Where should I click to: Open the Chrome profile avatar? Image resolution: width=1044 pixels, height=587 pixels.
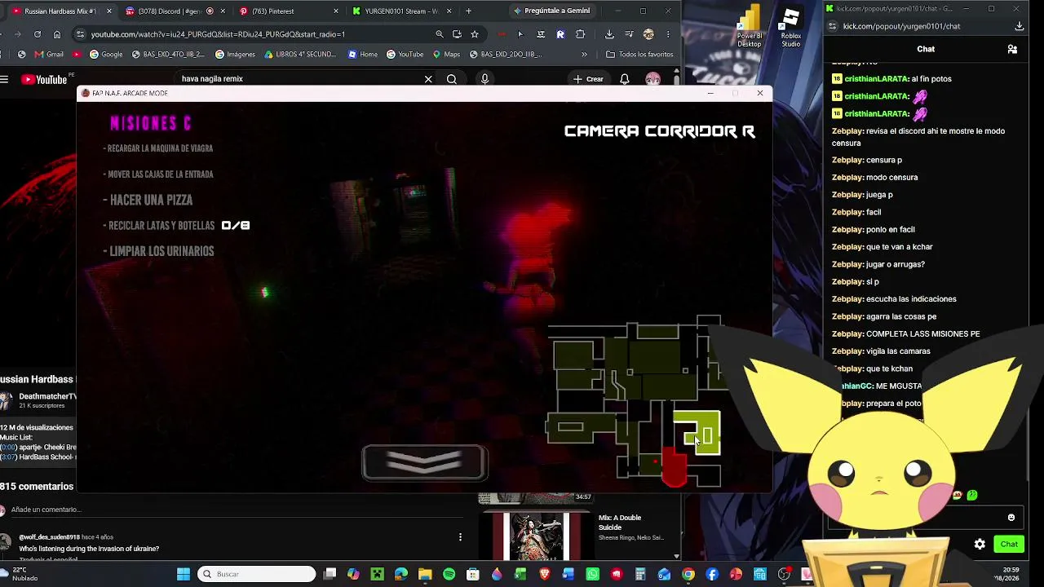point(648,34)
